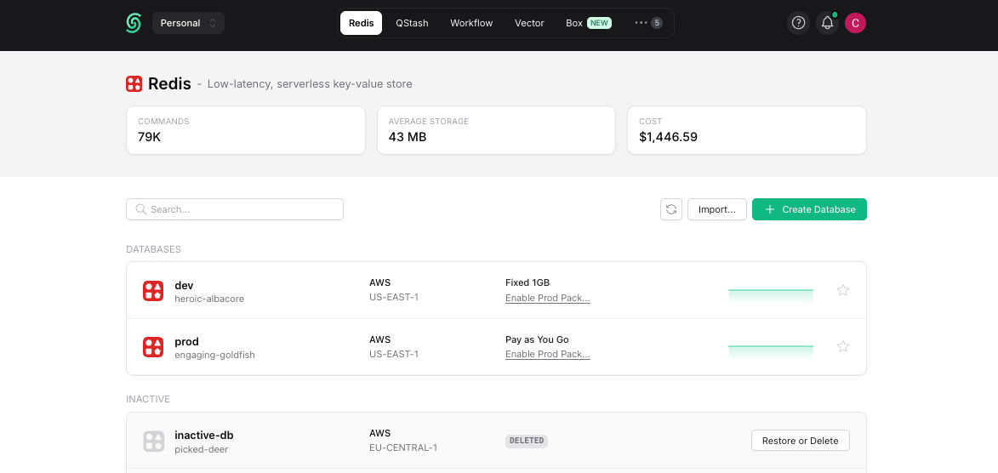Image resolution: width=998 pixels, height=473 pixels.
Task: Expand the more products ellipsis menu
Action: [648, 23]
